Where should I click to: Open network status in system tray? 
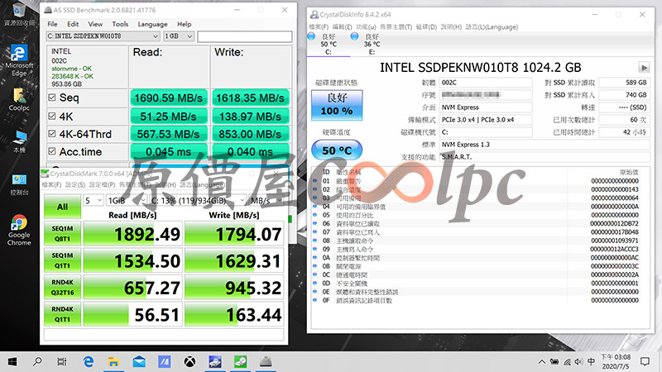(567, 362)
